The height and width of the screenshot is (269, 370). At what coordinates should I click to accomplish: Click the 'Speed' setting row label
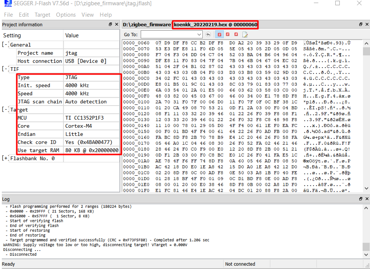(25, 94)
